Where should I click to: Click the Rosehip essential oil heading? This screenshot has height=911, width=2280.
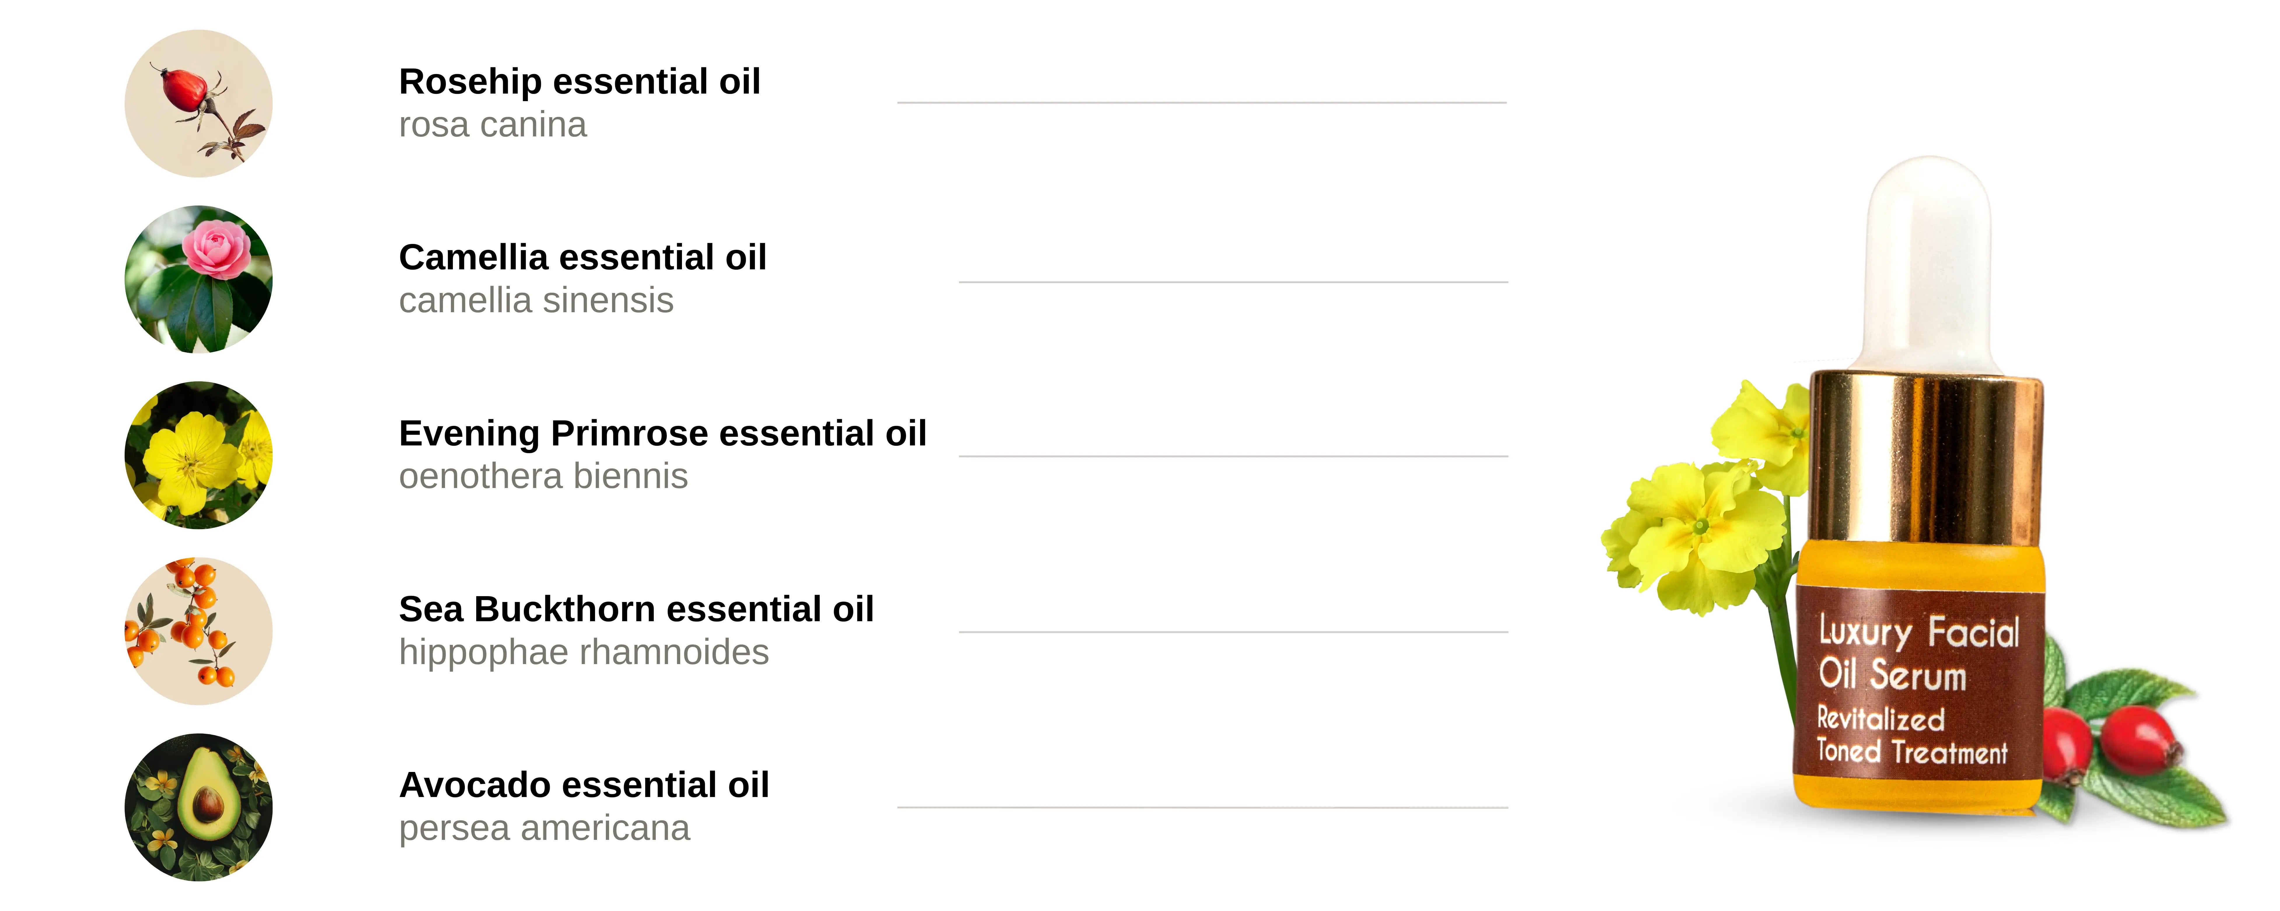[x=580, y=81]
